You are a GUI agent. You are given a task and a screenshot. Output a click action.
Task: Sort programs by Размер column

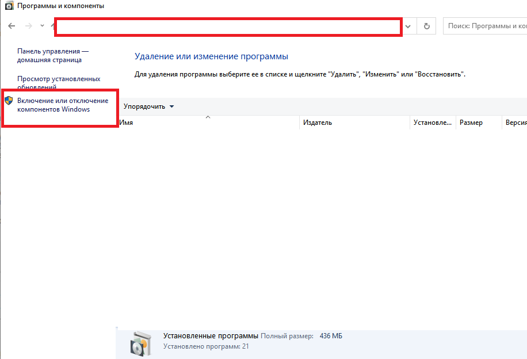click(479, 123)
